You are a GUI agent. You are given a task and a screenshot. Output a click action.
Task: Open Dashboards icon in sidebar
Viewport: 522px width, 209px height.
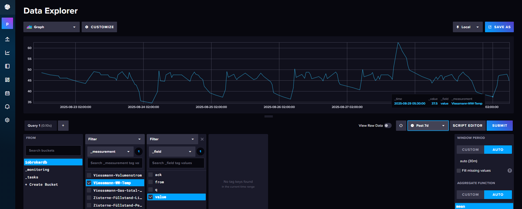point(7,80)
